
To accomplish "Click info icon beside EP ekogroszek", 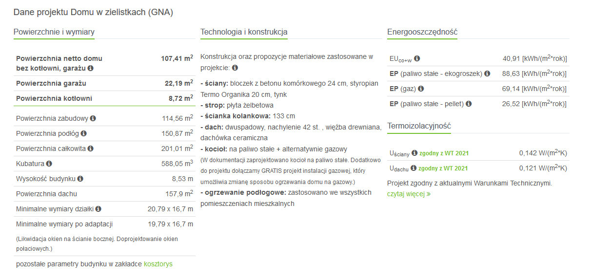I will click(487, 74).
